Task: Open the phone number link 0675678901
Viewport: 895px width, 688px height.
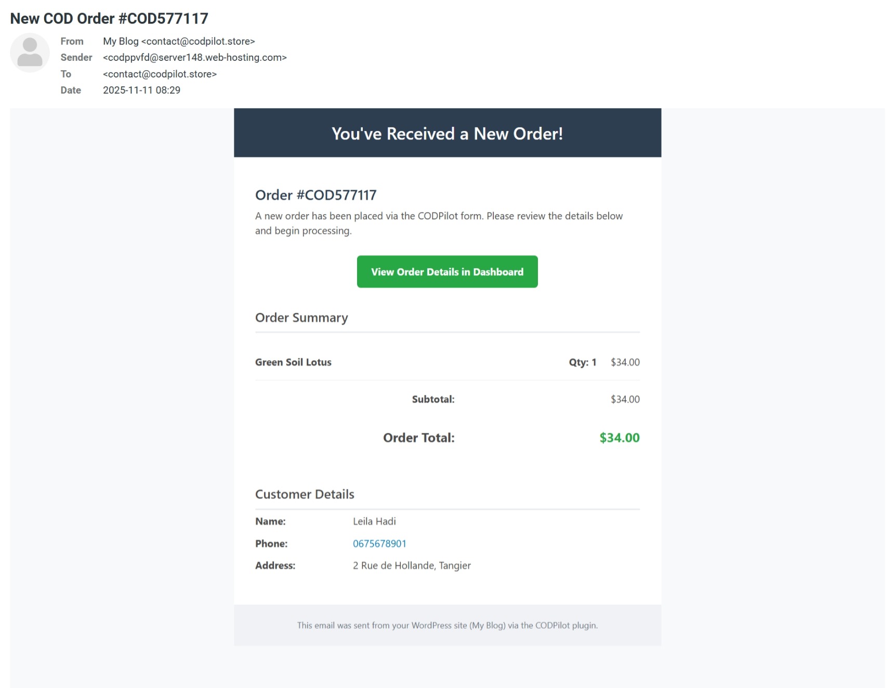Action: tap(379, 544)
